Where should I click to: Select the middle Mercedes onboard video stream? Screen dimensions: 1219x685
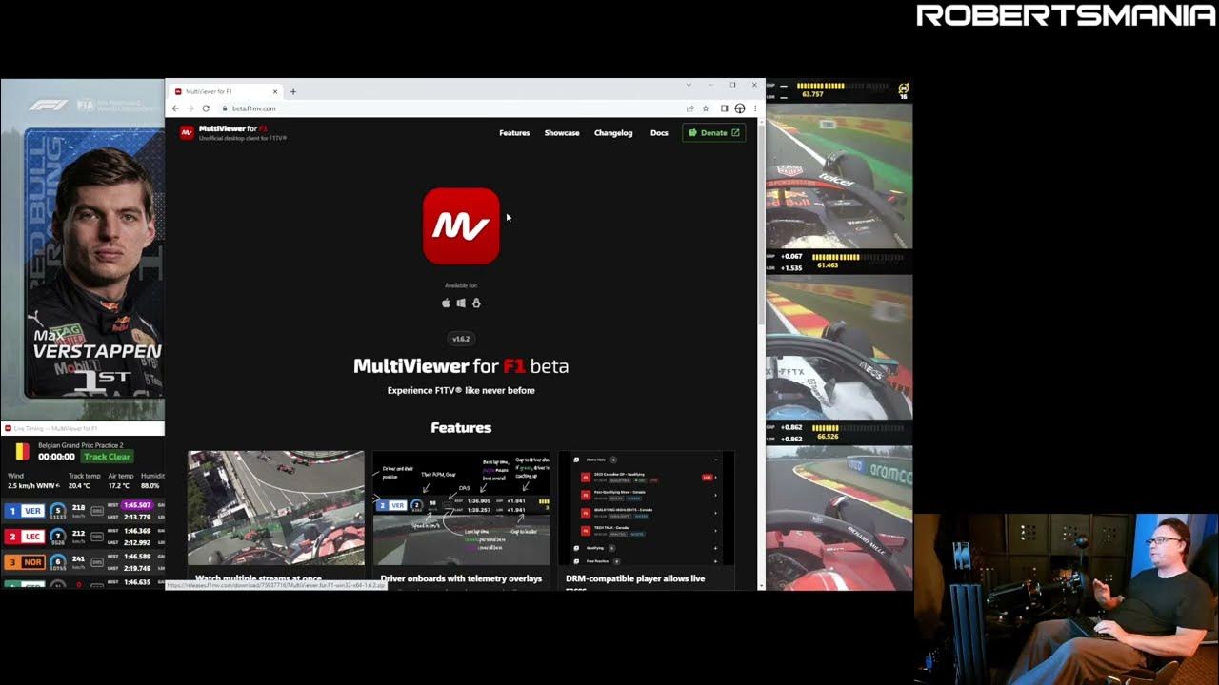click(x=839, y=347)
